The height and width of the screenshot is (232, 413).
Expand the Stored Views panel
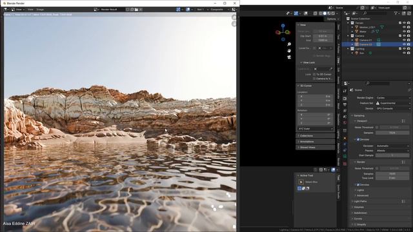[x=316, y=148]
